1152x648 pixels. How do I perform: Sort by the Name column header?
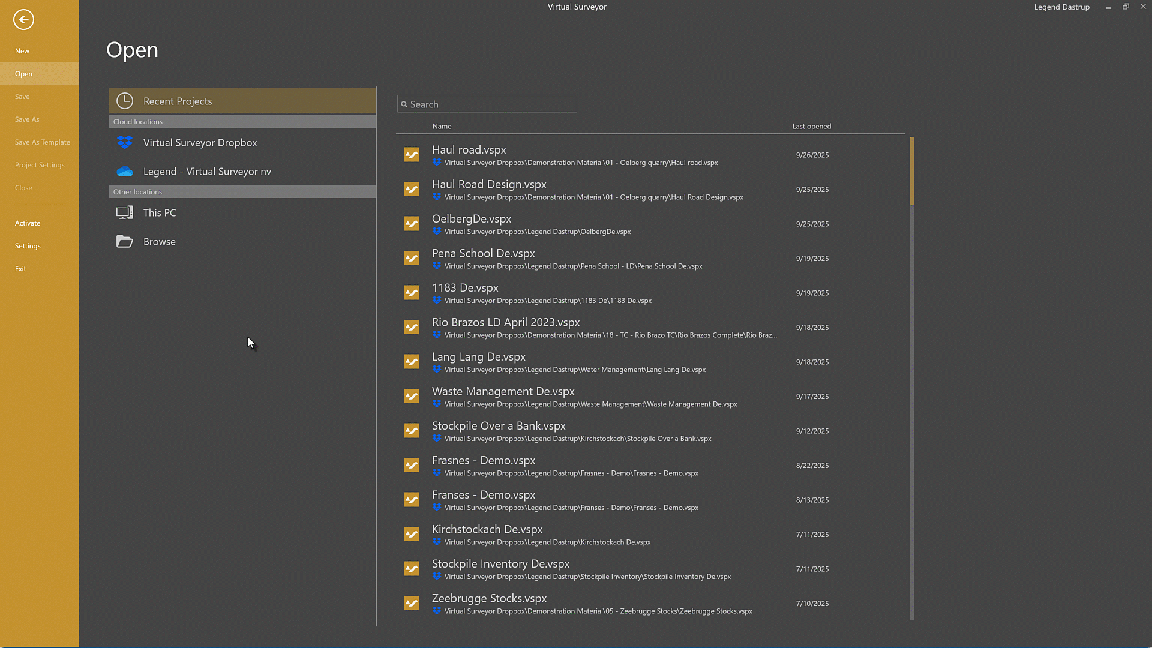(442, 127)
